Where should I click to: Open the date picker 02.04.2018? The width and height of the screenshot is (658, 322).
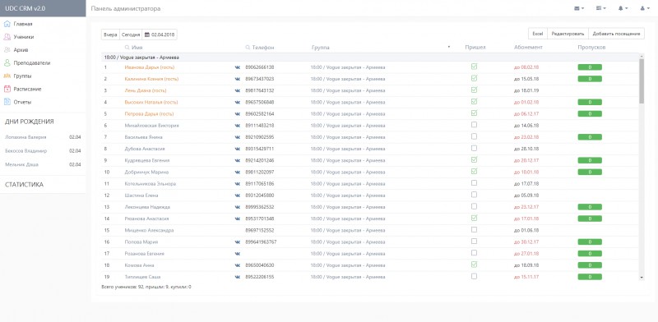click(x=160, y=34)
